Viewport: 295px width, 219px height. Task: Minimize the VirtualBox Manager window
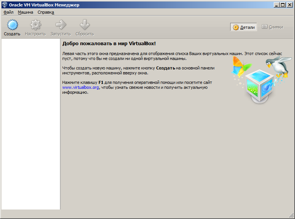pos(276,5)
